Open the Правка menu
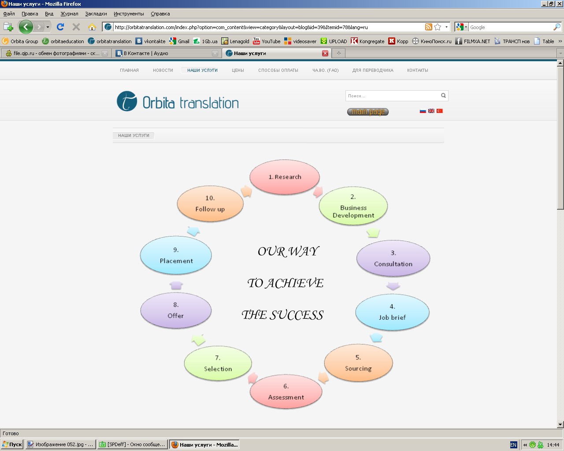The height and width of the screenshot is (451, 564). pyautogui.click(x=30, y=14)
